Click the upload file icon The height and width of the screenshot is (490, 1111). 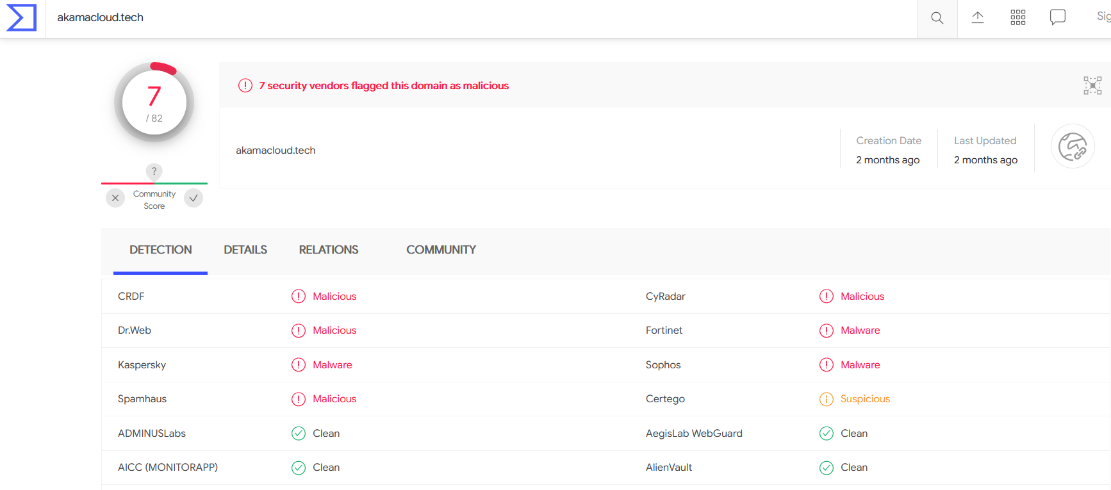[977, 17]
